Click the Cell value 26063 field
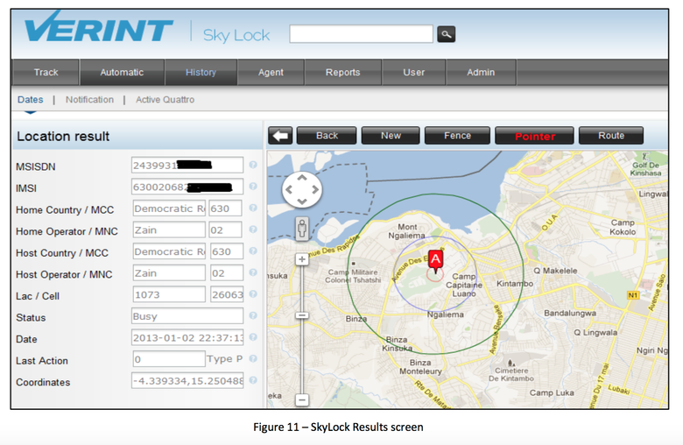The width and height of the screenshot is (683, 445). tap(227, 294)
